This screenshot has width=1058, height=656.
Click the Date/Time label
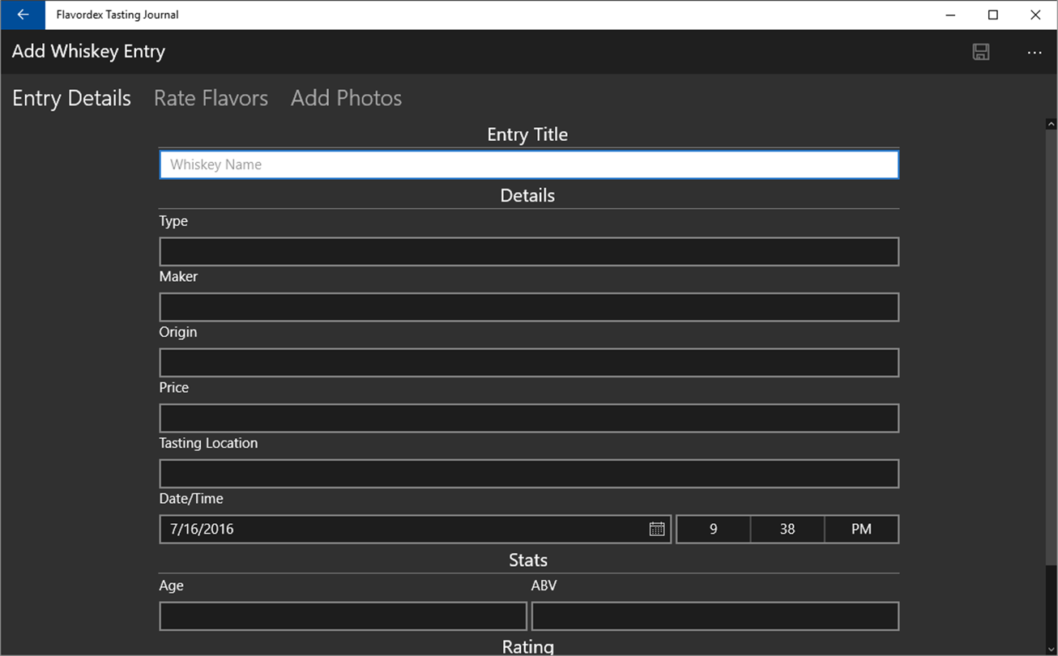191,499
